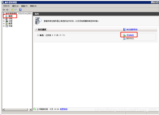The width and height of the screenshot is (159, 115).
Task: Expand the 功能 tree node
Action: tap(4, 19)
